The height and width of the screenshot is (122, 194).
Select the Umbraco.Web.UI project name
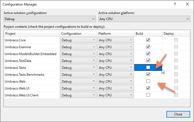pyautogui.click(x=17, y=88)
